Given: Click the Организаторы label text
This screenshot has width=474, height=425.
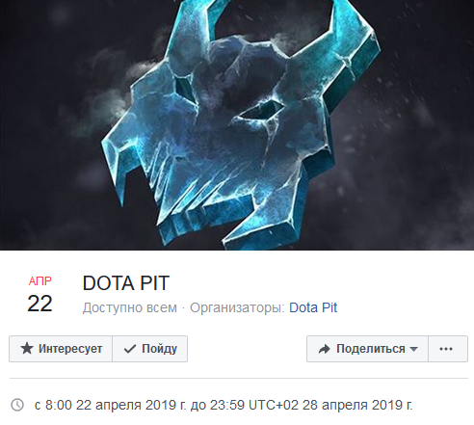Looking at the screenshot, I should 237,307.
